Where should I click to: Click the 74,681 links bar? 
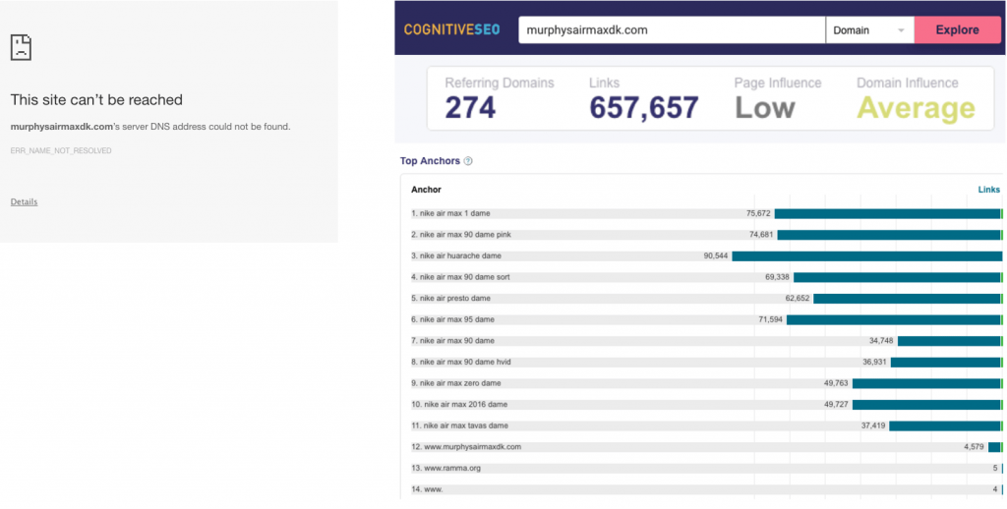(x=889, y=235)
